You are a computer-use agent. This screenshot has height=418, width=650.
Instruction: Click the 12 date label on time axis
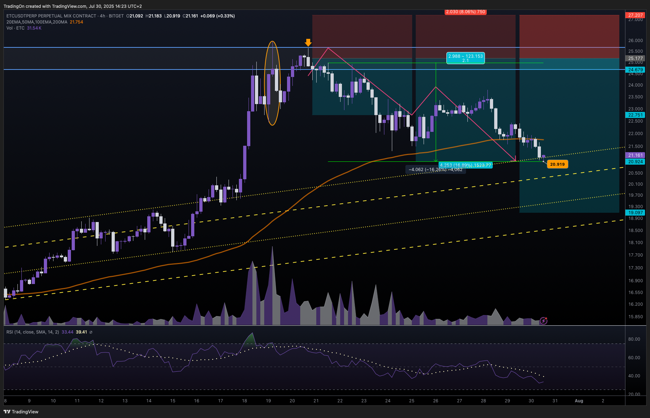point(101,401)
